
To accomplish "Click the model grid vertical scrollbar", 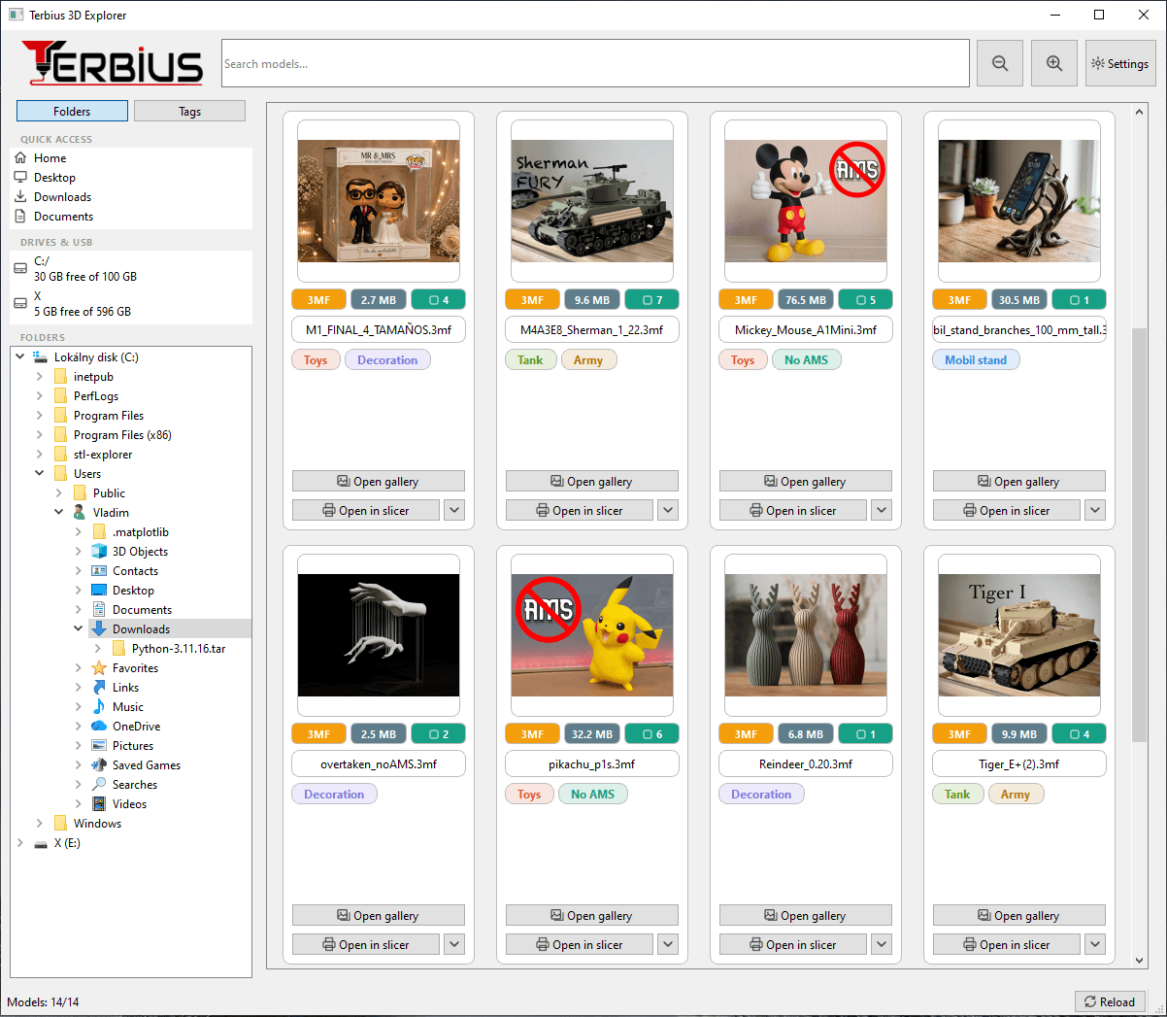I will 1140,534.
